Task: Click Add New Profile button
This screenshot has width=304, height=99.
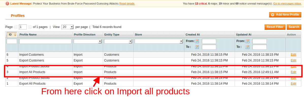Action: 285,15
